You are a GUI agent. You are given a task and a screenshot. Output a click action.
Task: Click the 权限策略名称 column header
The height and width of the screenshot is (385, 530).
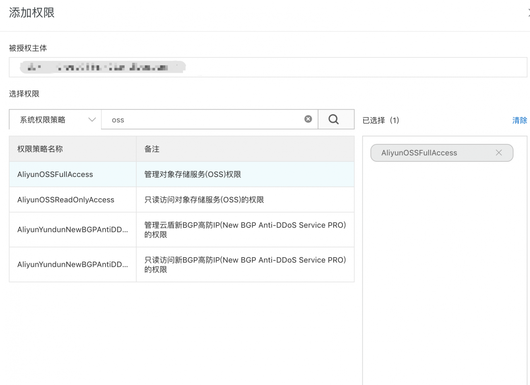click(72, 149)
